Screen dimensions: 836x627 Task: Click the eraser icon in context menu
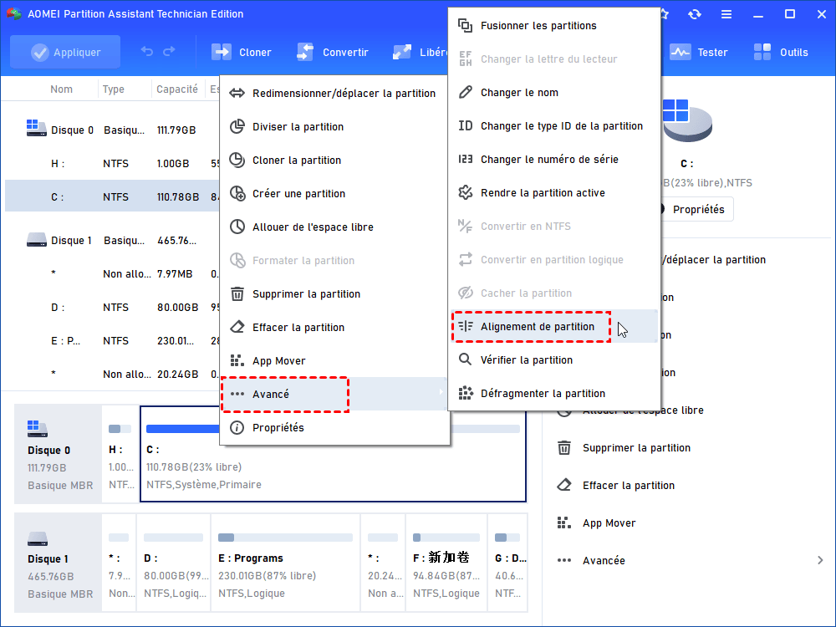237,327
